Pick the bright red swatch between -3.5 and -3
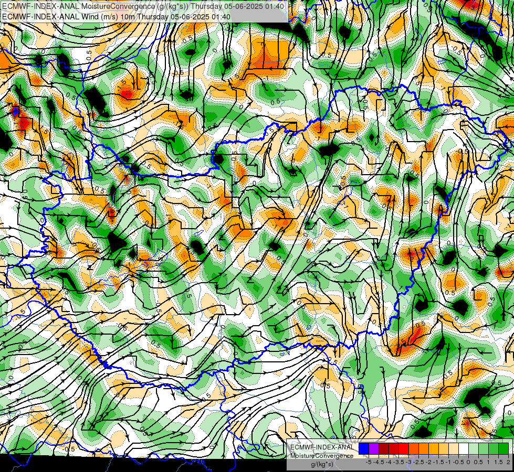 click(x=404, y=448)
